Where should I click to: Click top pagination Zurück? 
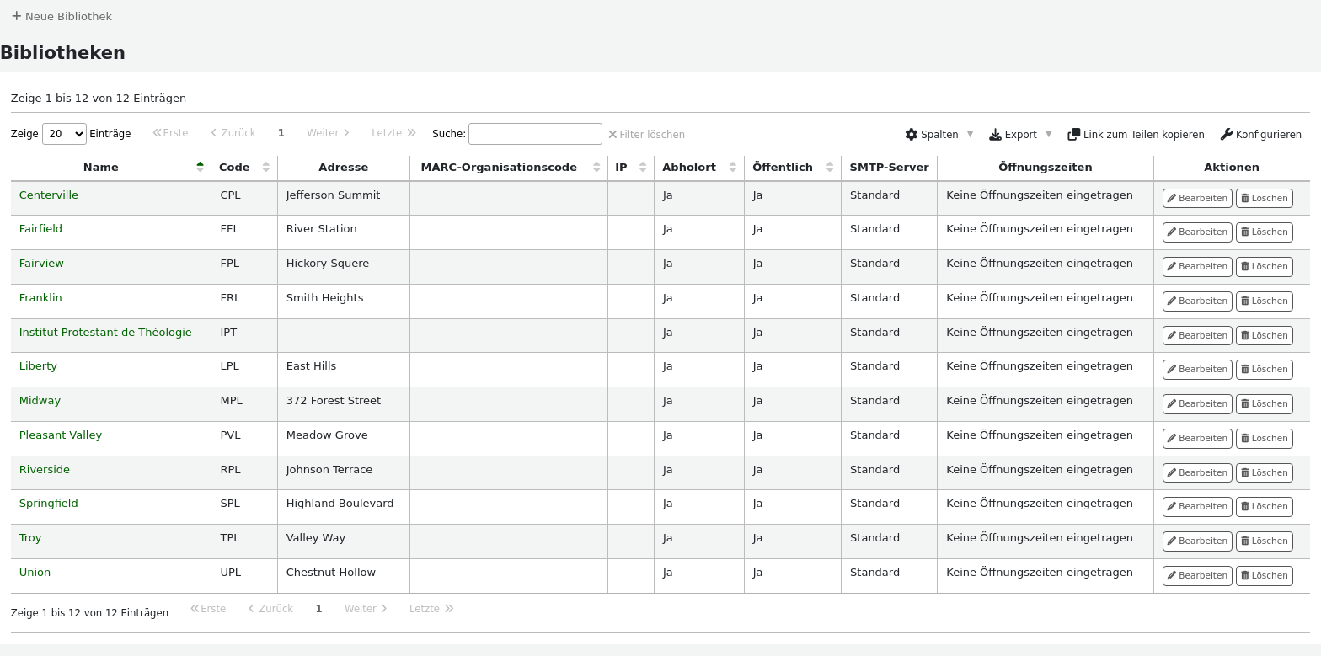[x=233, y=133]
